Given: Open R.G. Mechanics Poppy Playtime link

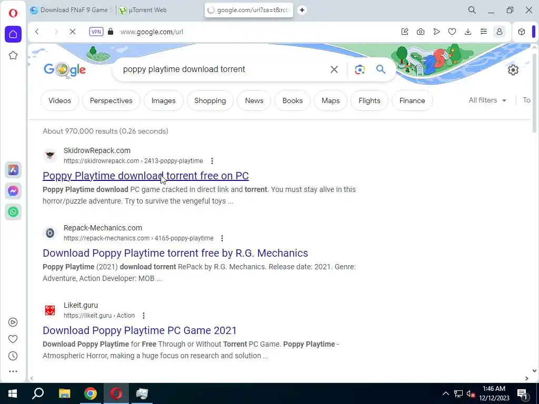Looking at the screenshot, I should (x=175, y=253).
